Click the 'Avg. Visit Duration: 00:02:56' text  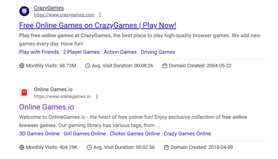coord(124,147)
